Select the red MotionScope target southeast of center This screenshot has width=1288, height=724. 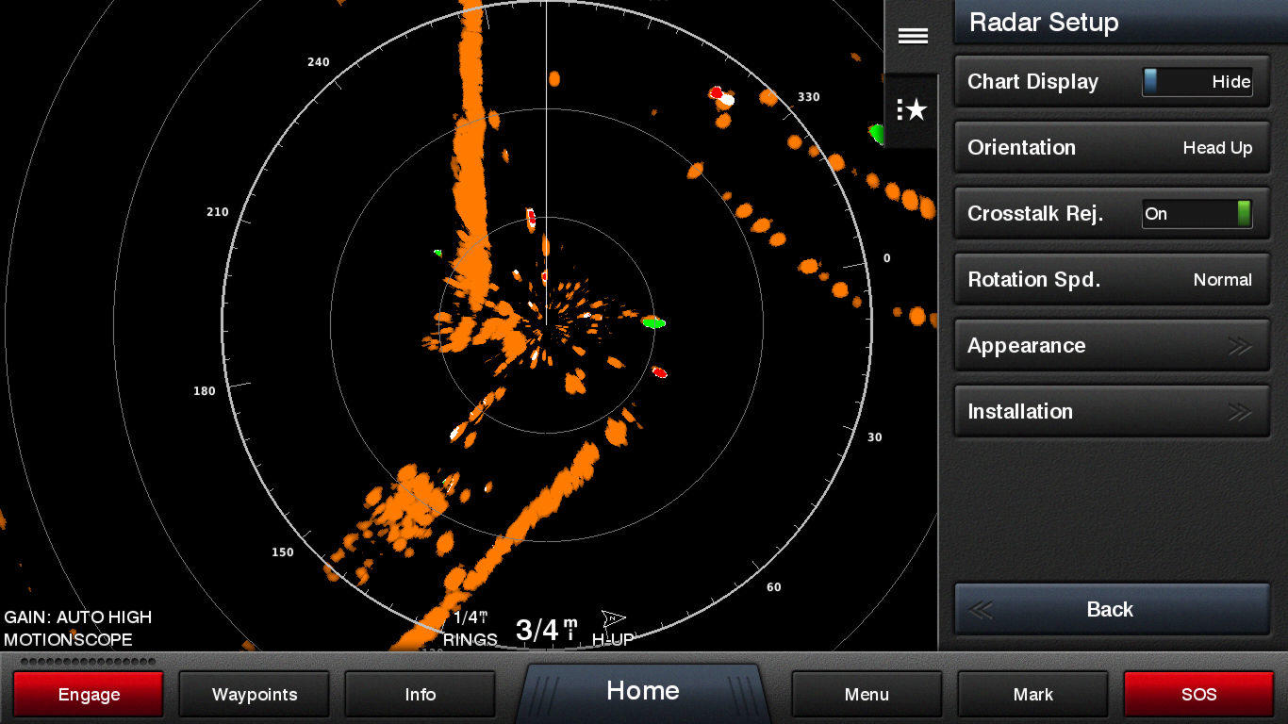pos(659,371)
